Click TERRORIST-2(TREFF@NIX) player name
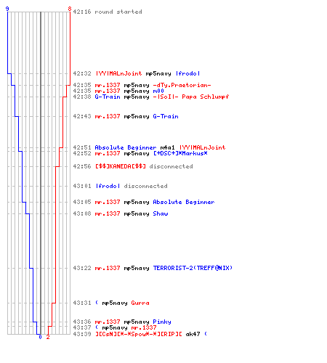Screen dimensions: 327x363 coord(193,268)
